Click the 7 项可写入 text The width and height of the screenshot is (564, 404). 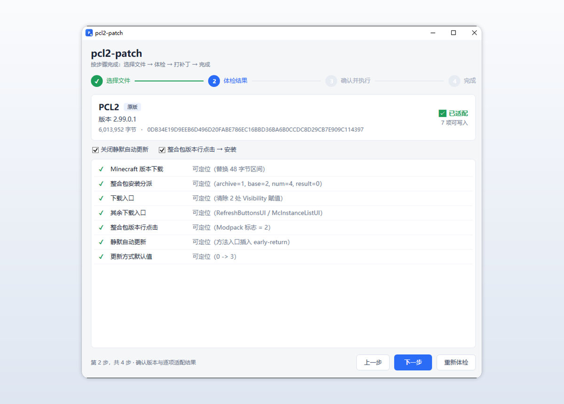[x=454, y=123]
